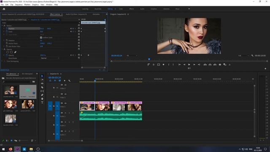Open Comparison View in Program monitor

coord(225,65)
